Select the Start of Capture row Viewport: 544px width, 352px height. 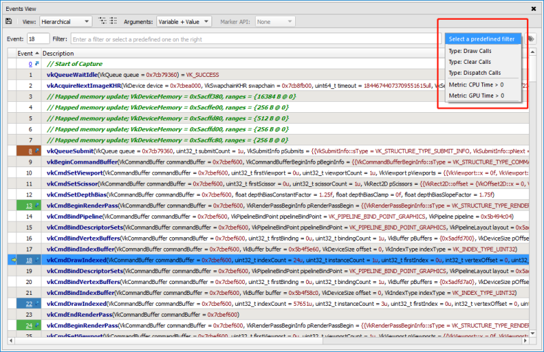click(x=268, y=64)
